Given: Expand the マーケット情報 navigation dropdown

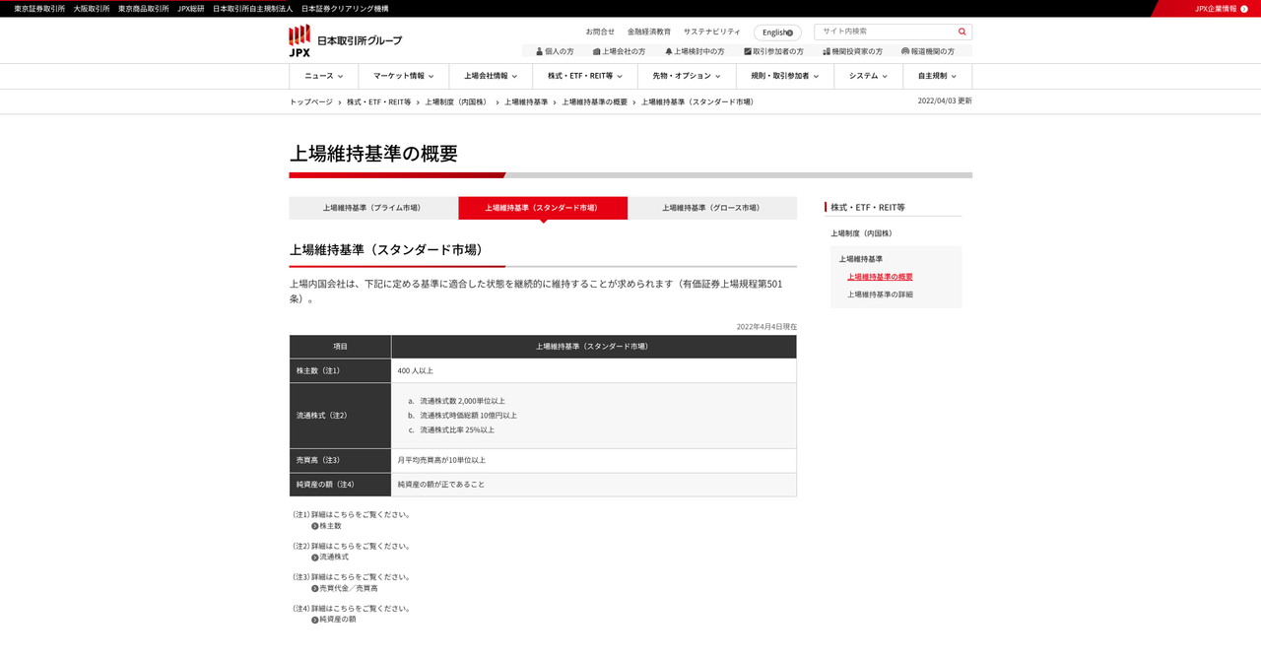Looking at the screenshot, I should tap(401, 76).
